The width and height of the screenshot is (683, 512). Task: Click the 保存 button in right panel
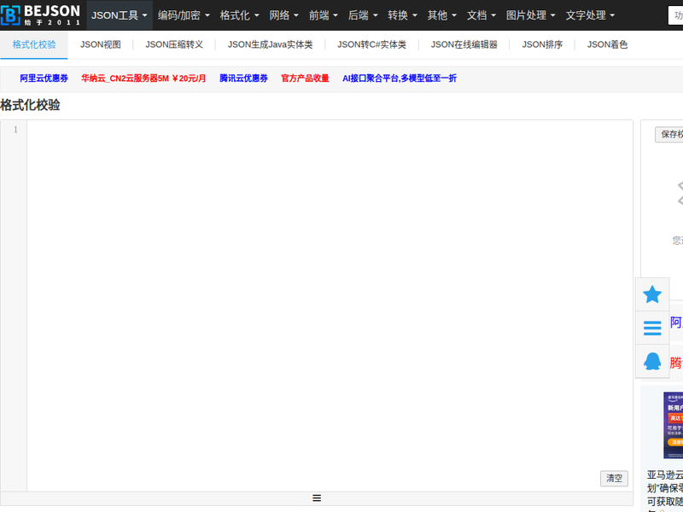[x=669, y=135]
